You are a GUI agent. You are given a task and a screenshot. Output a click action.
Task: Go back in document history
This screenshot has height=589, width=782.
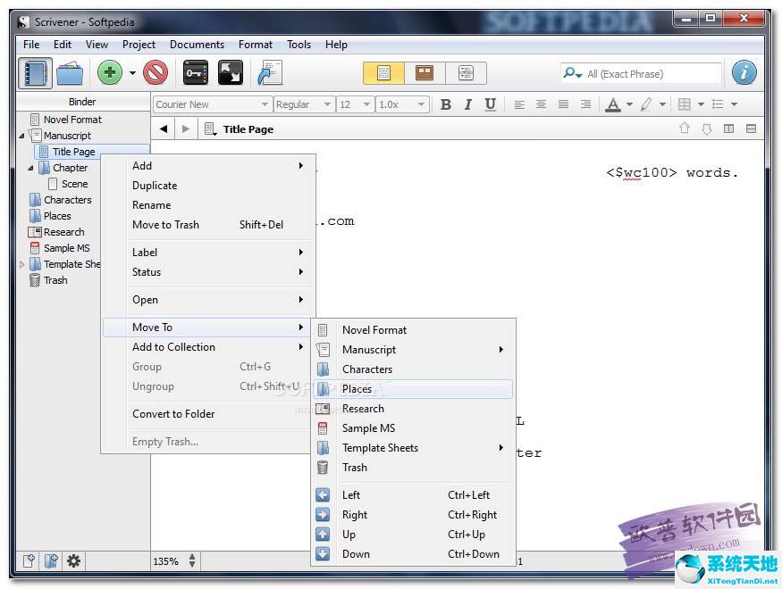point(164,129)
